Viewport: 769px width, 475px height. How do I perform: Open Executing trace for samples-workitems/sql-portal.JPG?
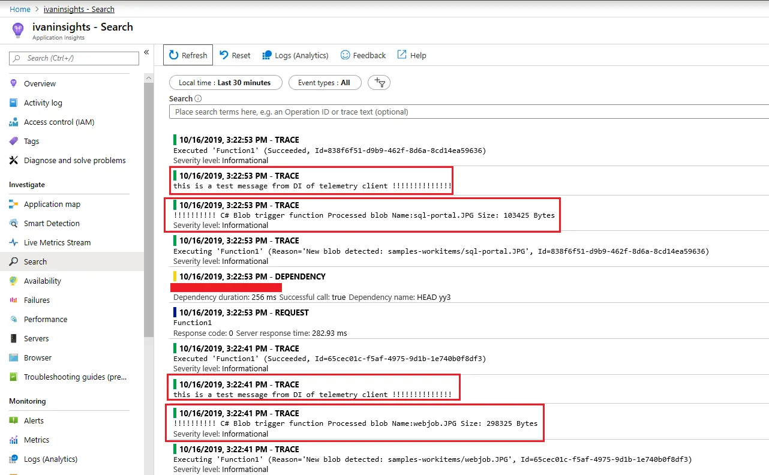468,251
